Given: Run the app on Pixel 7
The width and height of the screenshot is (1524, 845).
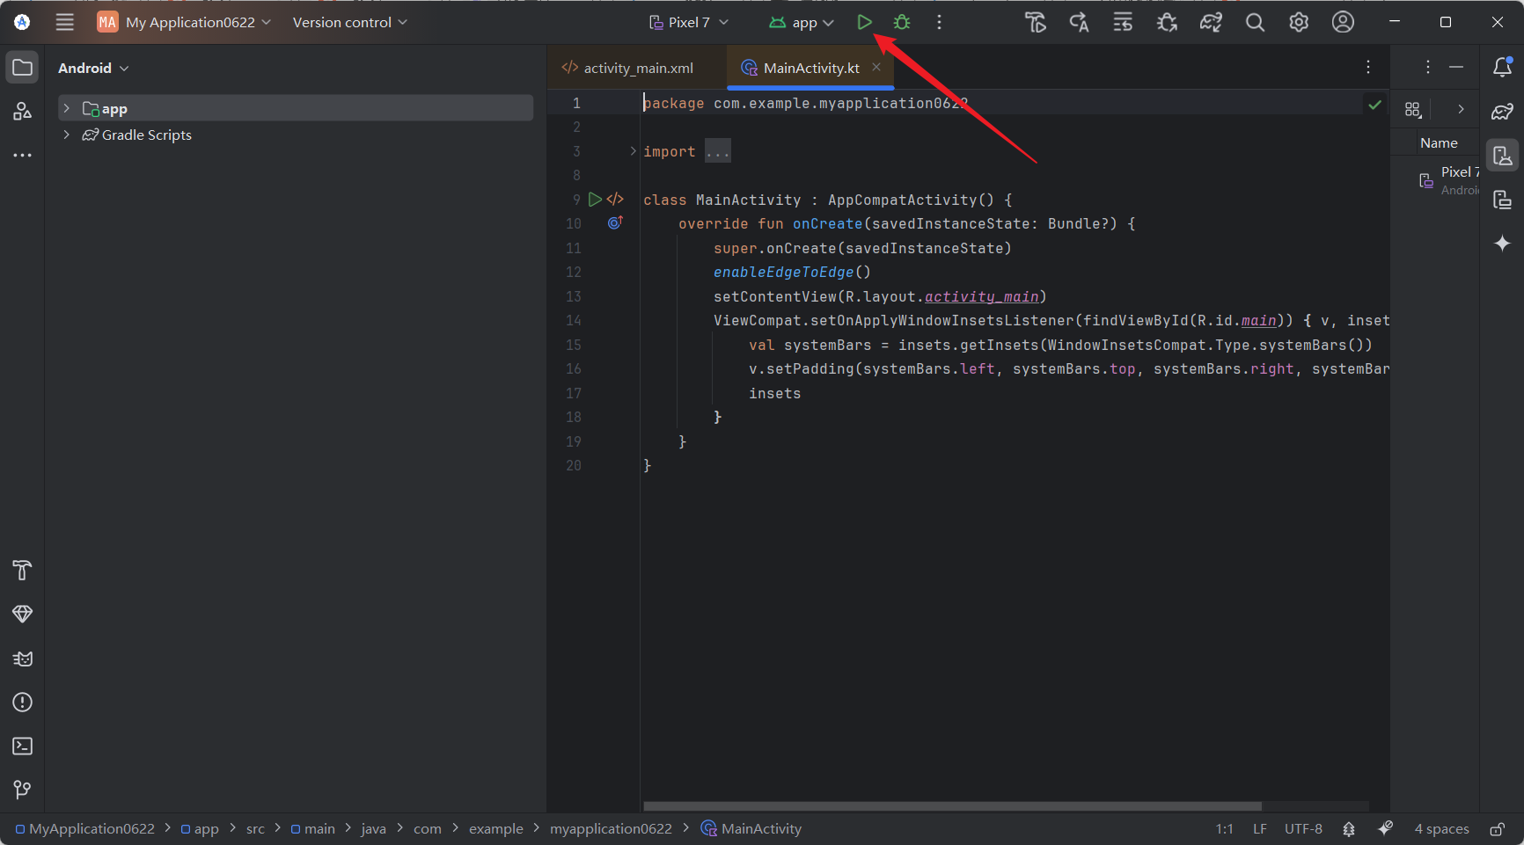Looking at the screenshot, I should 864,22.
